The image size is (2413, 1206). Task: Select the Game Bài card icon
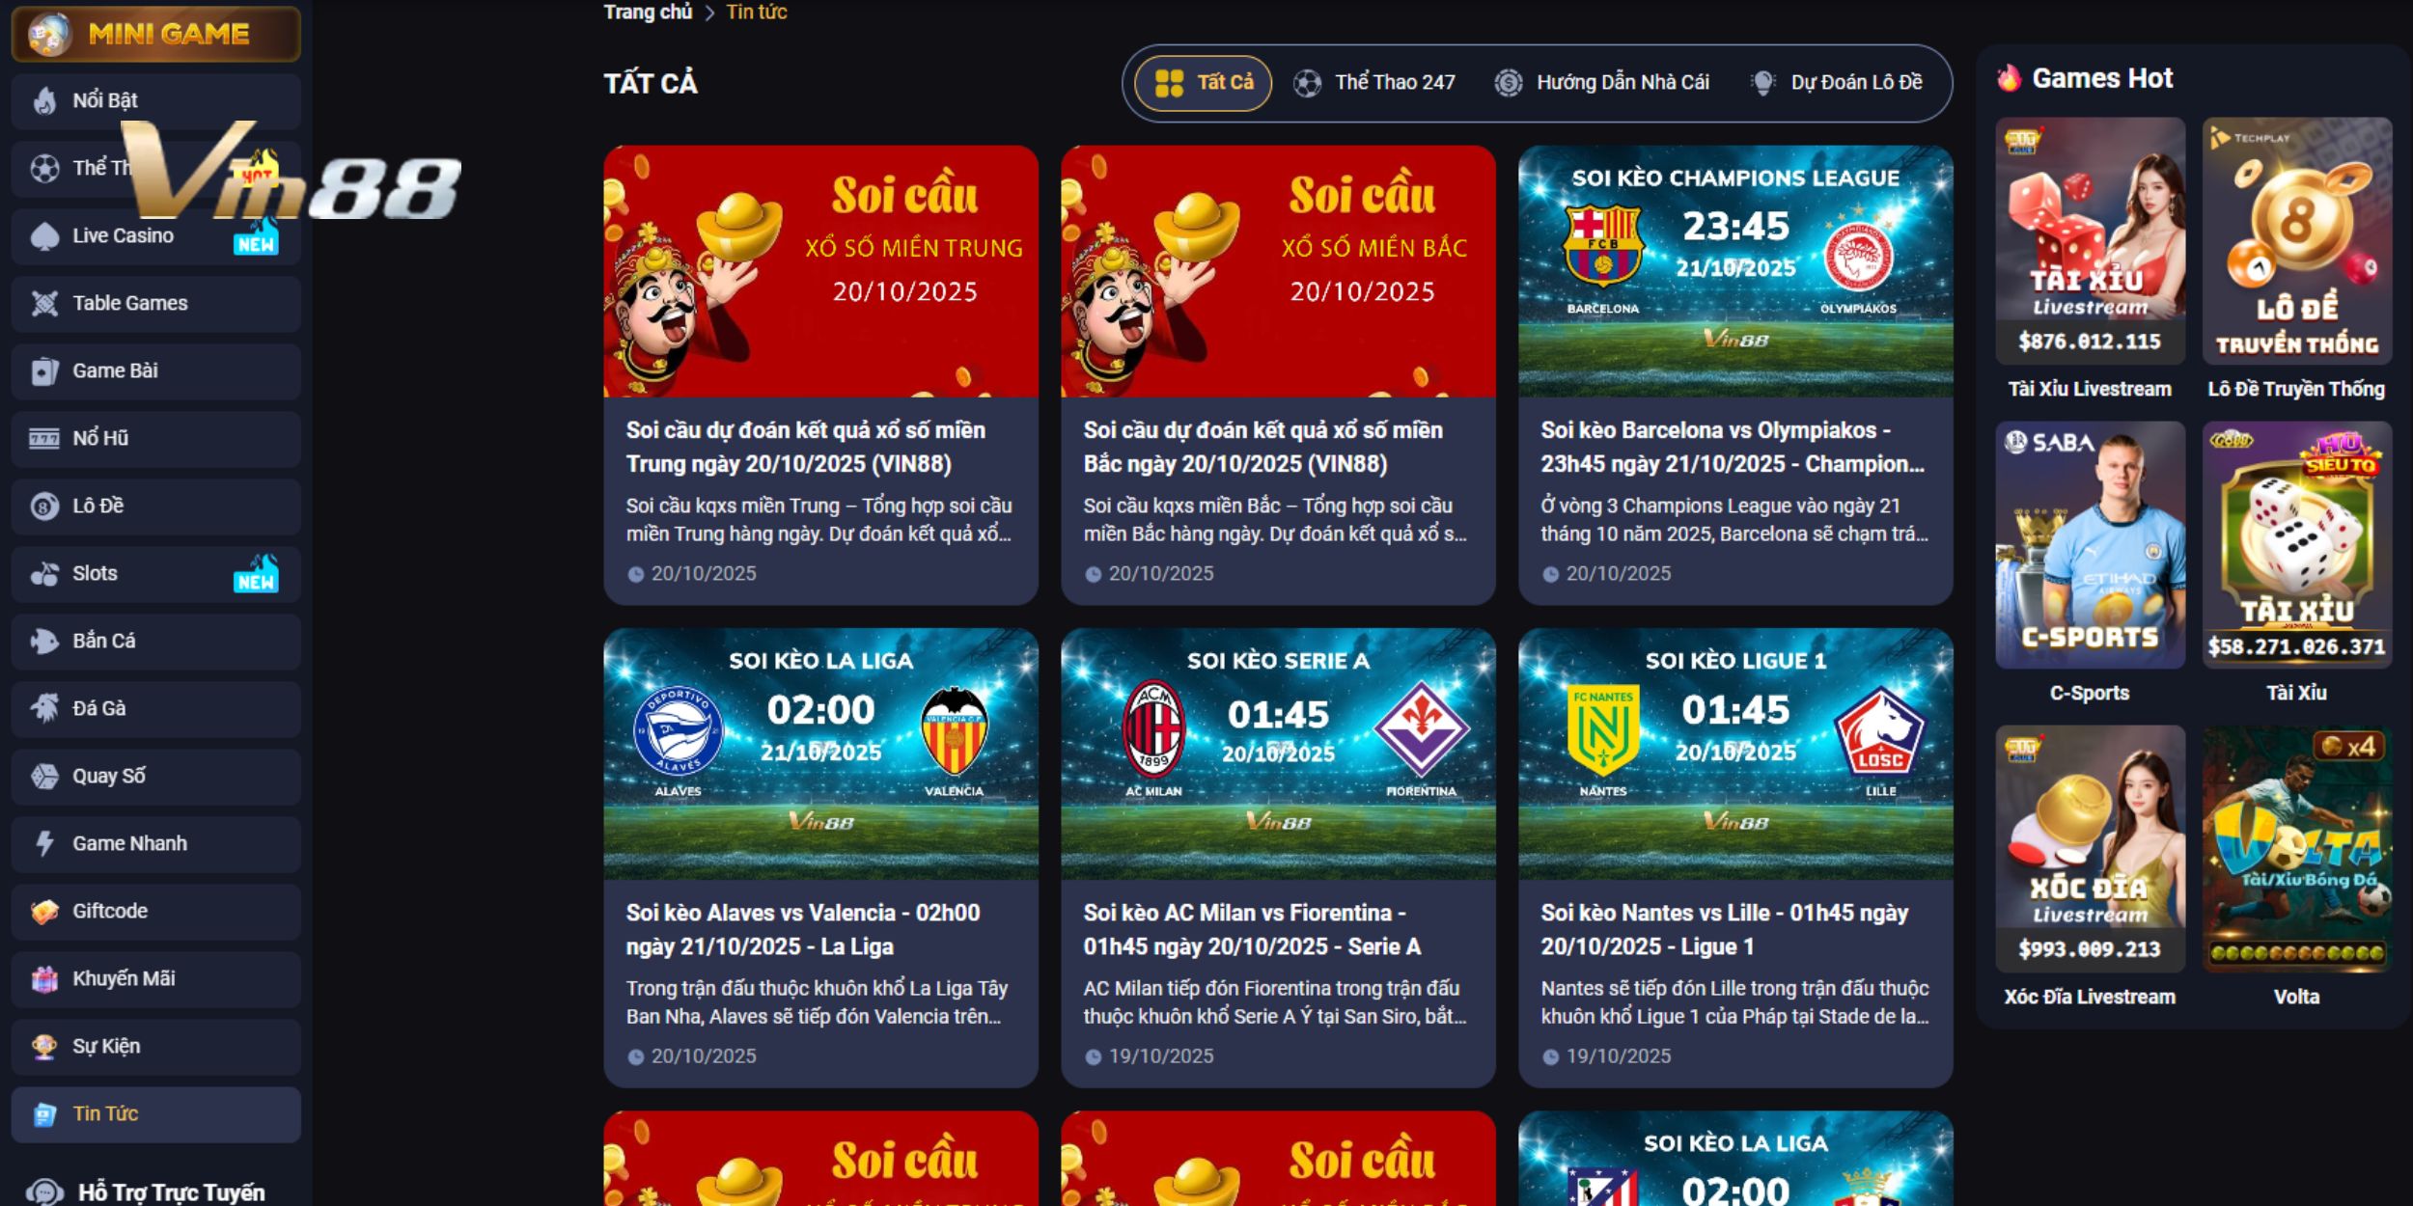click(x=44, y=371)
